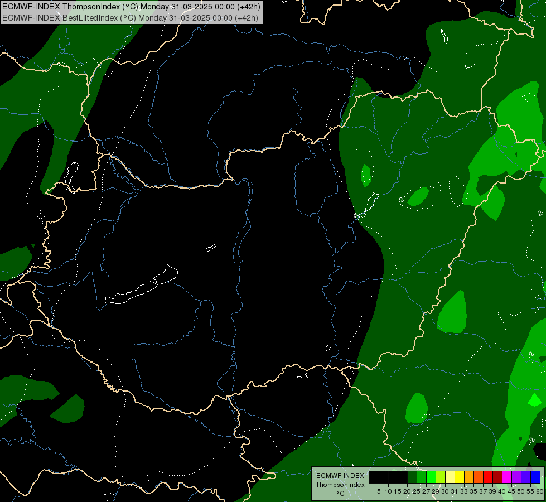Screen dimensions: 546x502
Task: Click legend tick value 5
Action: (x=379, y=491)
